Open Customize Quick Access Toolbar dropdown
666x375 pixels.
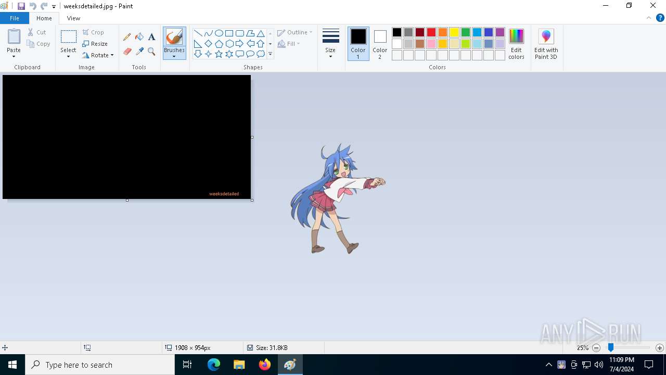click(54, 7)
